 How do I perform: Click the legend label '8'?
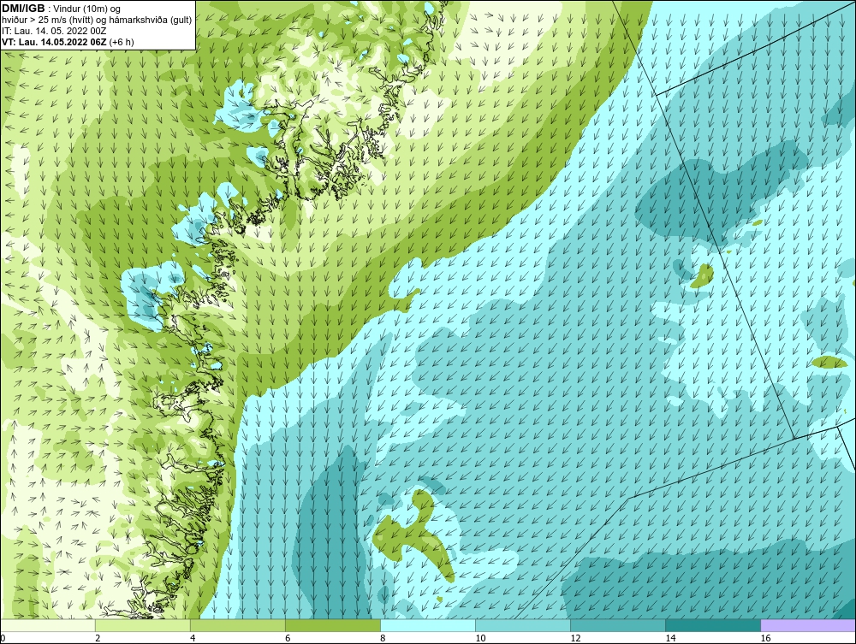(x=383, y=639)
